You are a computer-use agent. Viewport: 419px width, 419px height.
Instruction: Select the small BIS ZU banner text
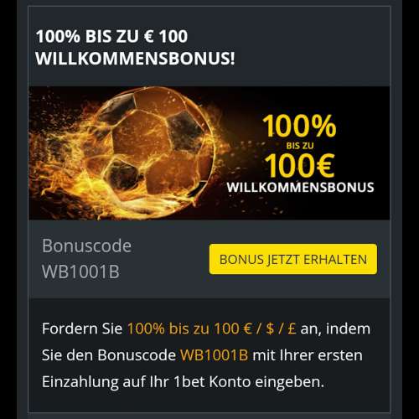point(300,146)
